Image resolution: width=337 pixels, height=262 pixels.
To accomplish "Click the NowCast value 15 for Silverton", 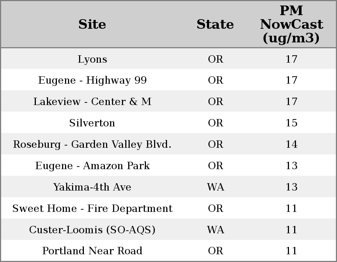I will (x=291, y=123).
